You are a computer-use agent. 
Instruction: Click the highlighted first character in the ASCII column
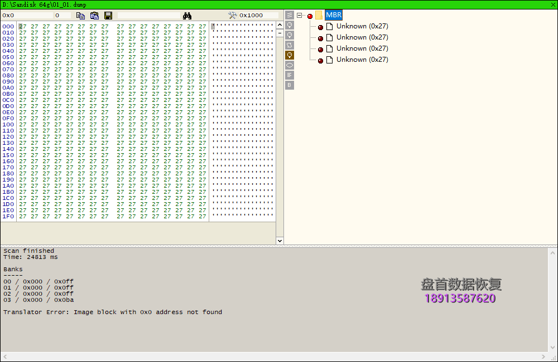tap(213, 26)
